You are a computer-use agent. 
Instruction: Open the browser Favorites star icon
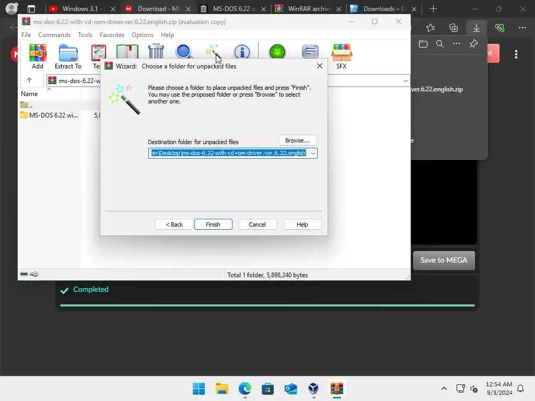pyautogui.click(x=431, y=28)
